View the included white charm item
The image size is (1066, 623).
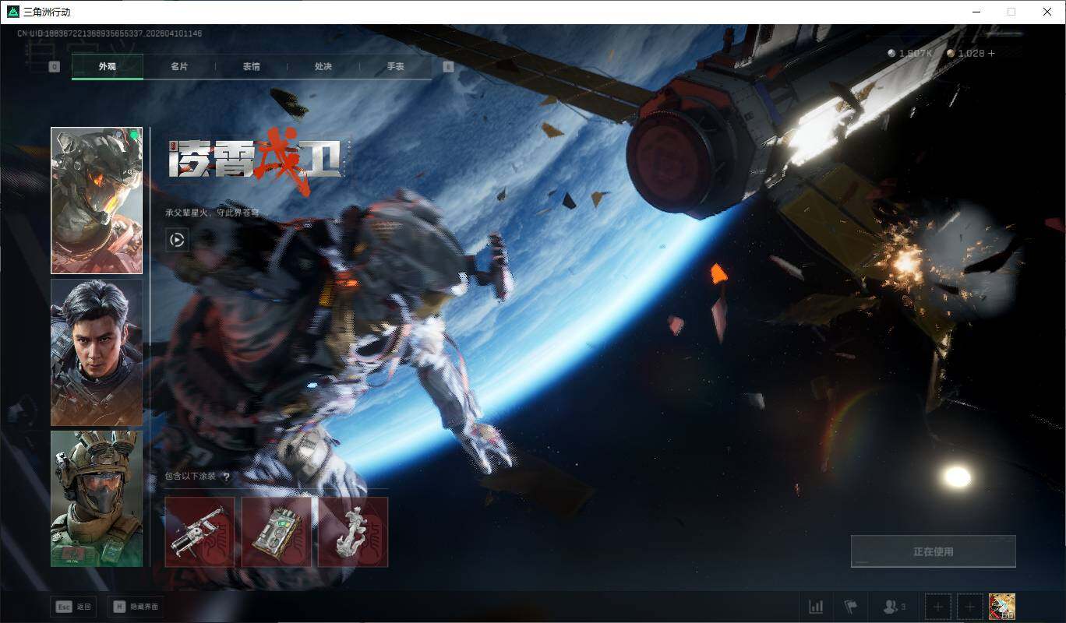point(353,532)
